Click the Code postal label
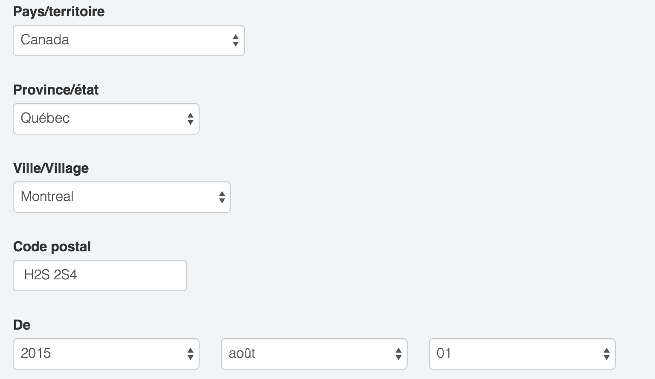The width and height of the screenshot is (655, 379). pyautogui.click(x=52, y=247)
